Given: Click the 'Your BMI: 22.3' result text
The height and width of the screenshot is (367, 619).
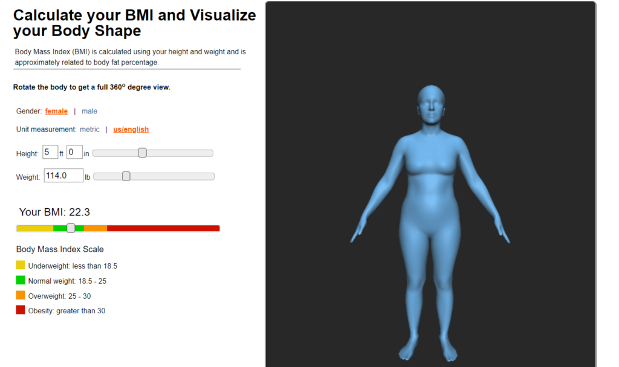Looking at the screenshot, I should coord(54,212).
